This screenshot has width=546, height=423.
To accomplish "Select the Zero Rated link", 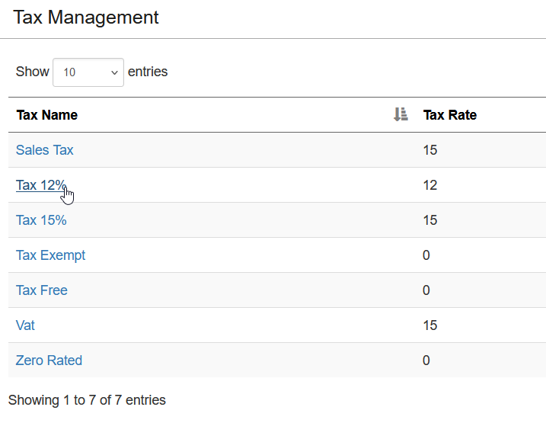I will 49,361.
